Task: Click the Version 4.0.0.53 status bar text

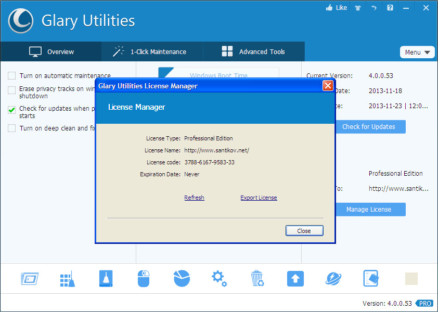Action: (387, 303)
